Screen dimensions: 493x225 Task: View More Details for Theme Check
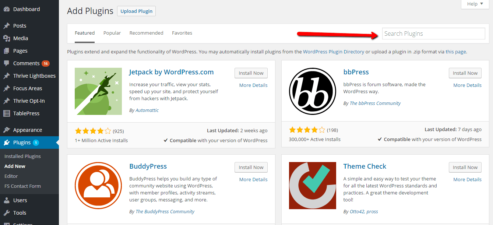(468, 180)
